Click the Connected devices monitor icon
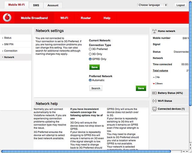 tap(154, 109)
